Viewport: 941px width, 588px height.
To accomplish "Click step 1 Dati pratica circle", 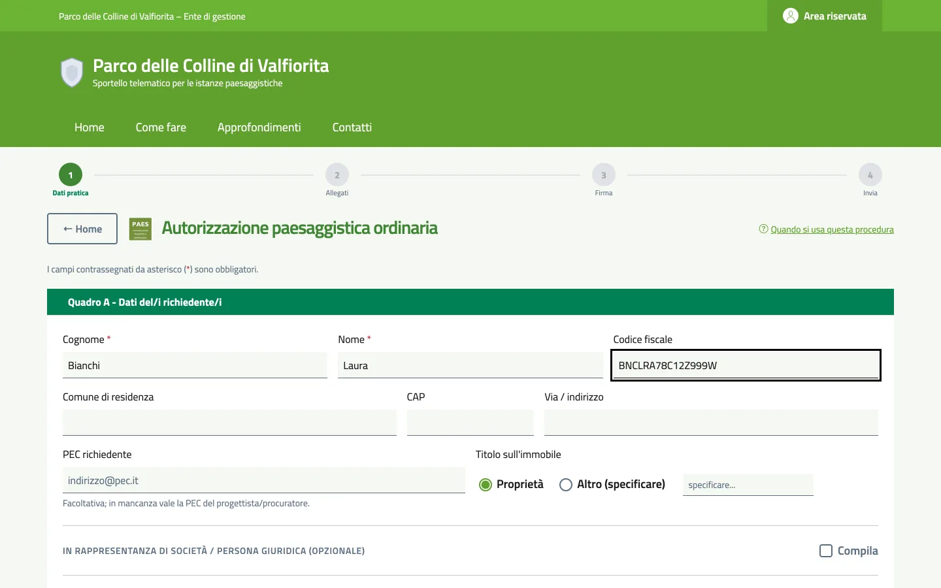I will tap(71, 174).
